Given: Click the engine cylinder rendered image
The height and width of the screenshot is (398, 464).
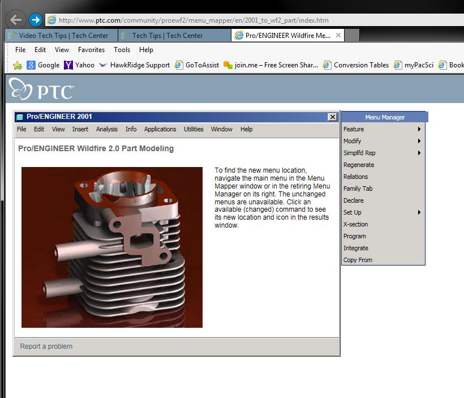Looking at the screenshot, I should [x=112, y=247].
